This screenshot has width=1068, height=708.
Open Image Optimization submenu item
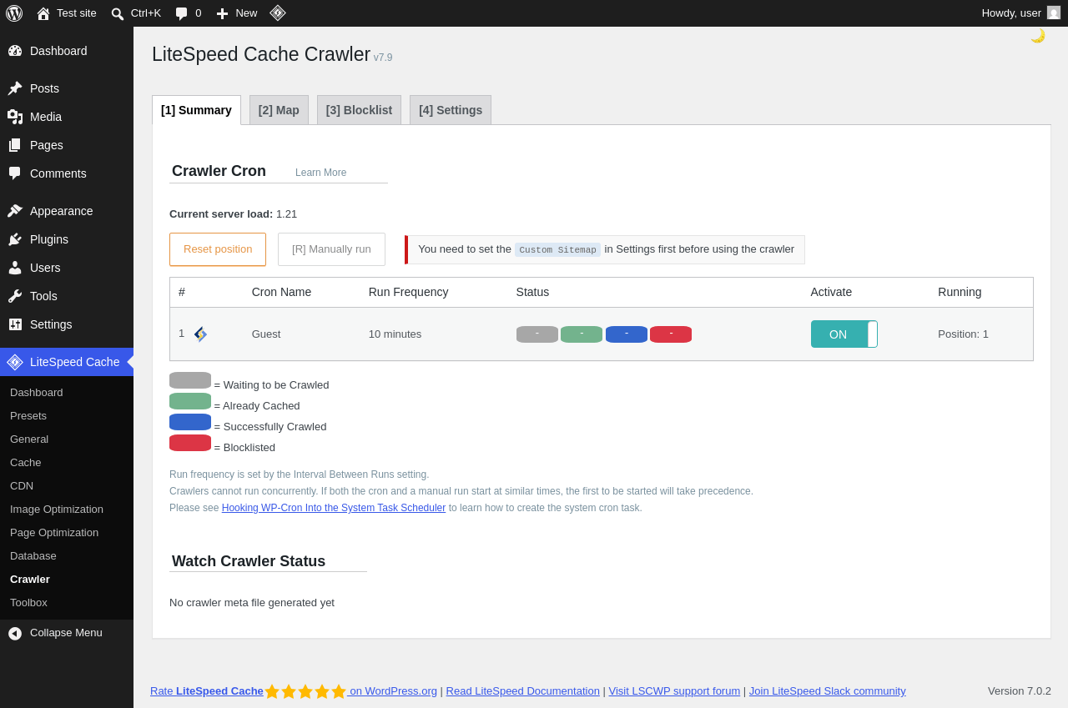click(57, 510)
